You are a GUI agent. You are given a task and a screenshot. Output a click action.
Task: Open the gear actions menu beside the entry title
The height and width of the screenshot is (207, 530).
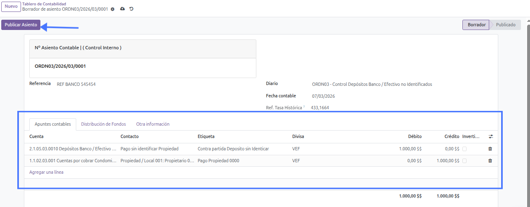click(113, 9)
